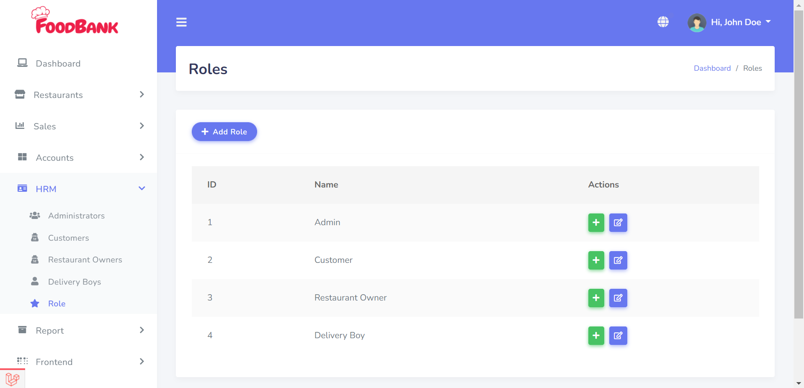
Task: Click the Roles breadcrumb text
Action: tap(752, 68)
